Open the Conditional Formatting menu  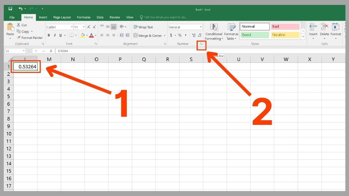(x=214, y=32)
